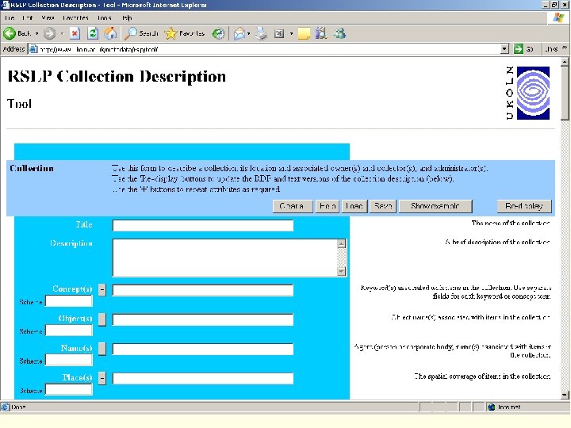Click the green Go arrow button
The height and width of the screenshot is (428, 571).
[518, 49]
